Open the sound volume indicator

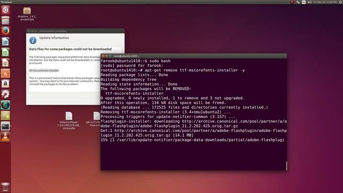(x=309, y=2)
